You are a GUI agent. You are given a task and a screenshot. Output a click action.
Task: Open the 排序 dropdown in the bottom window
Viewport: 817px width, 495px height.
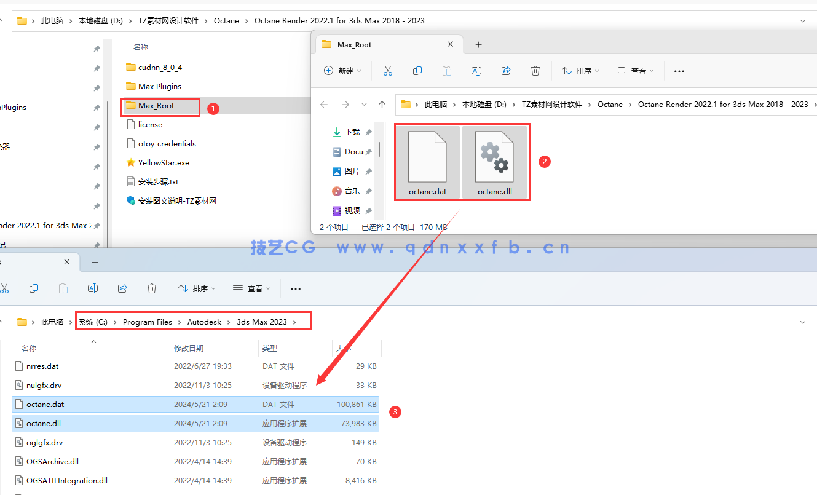click(197, 288)
